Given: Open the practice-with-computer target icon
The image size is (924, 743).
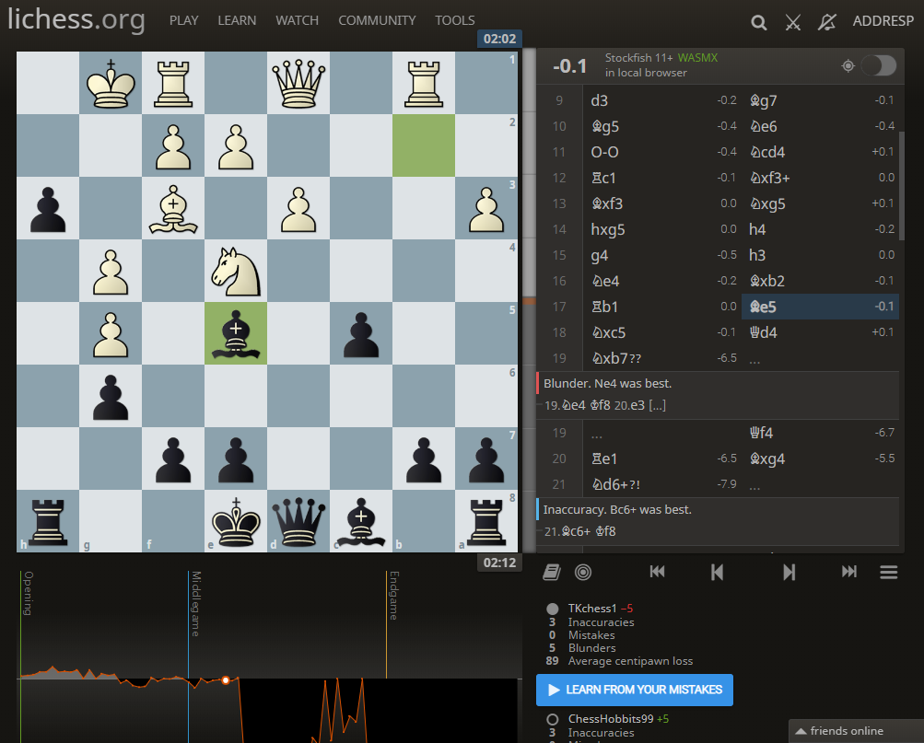Looking at the screenshot, I should click(x=582, y=571).
